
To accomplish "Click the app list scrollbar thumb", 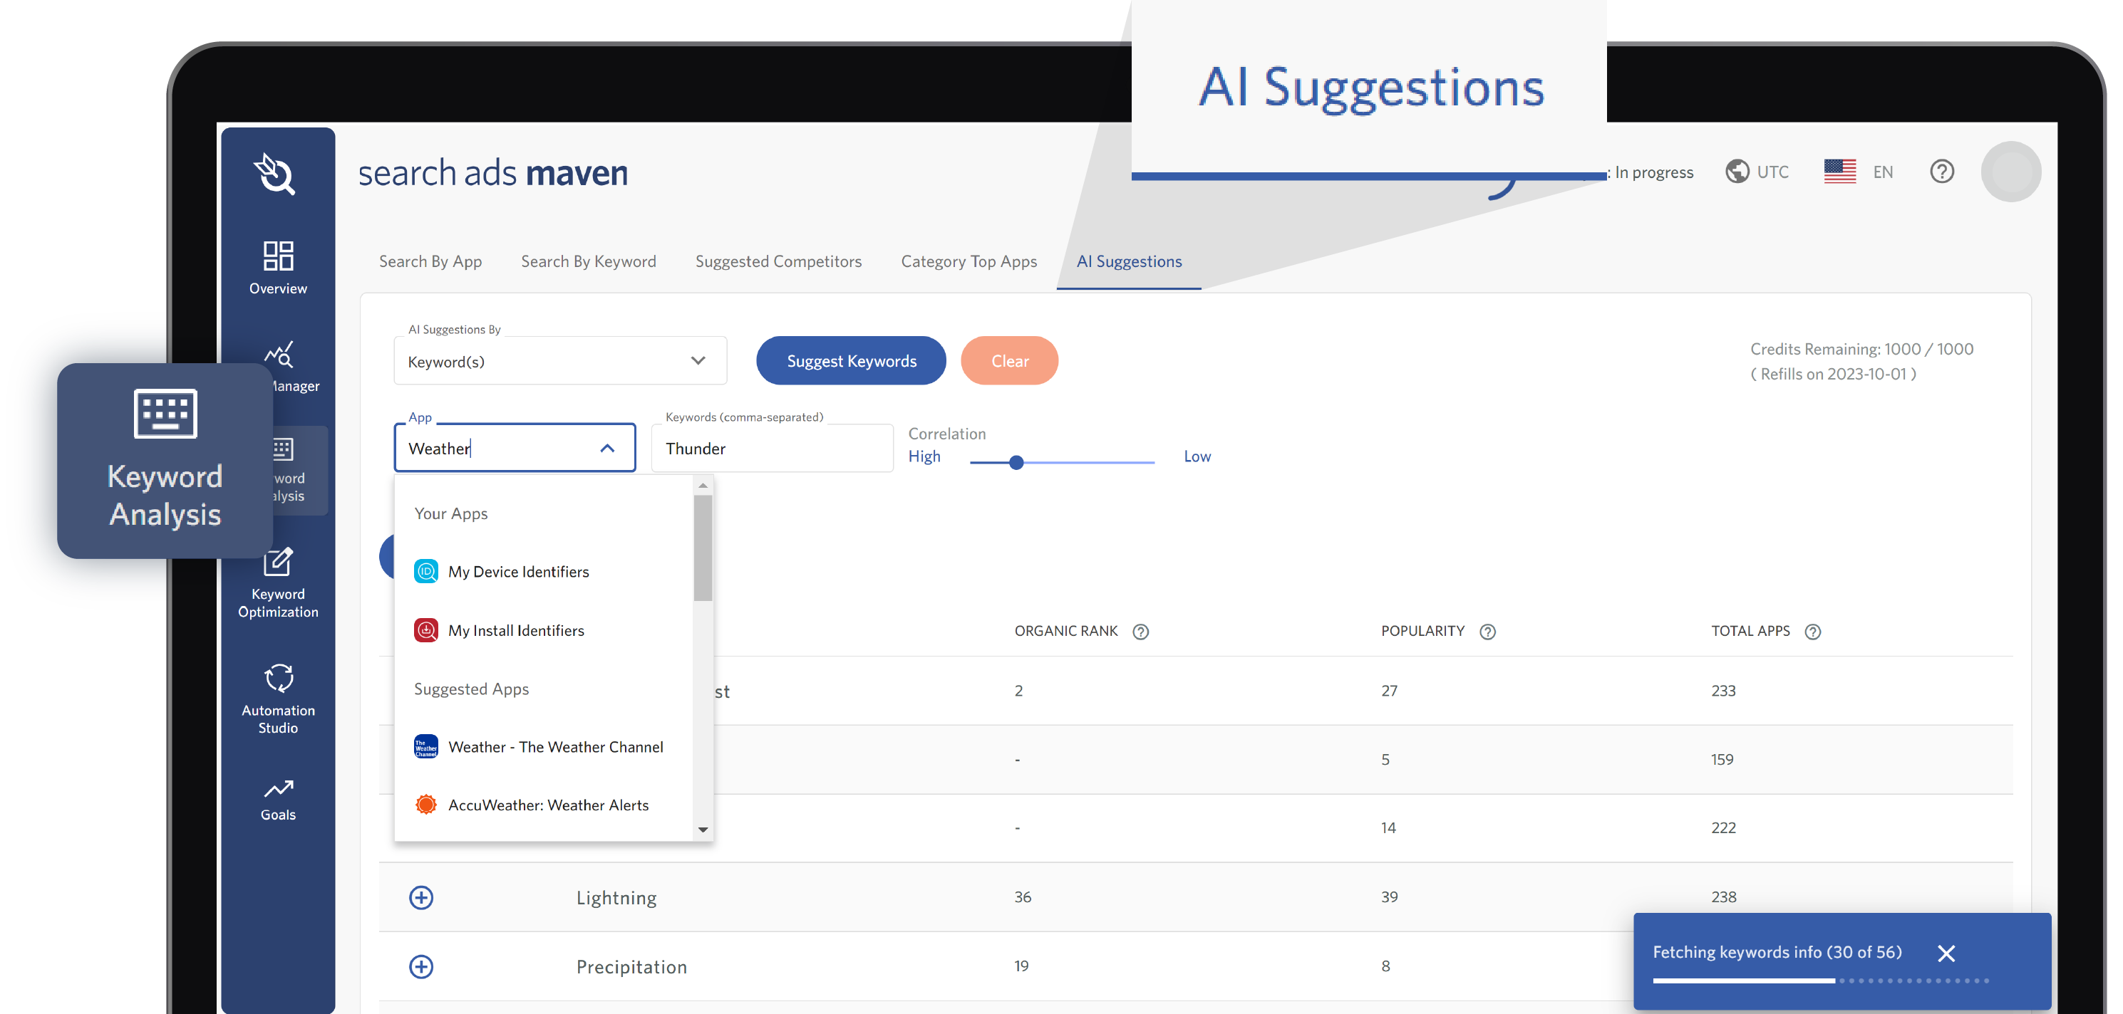I will click(703, 548).
